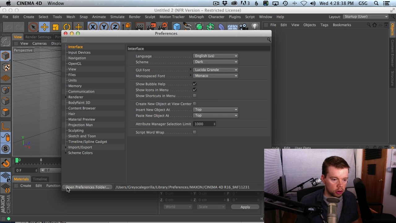Select OpenGL preferences category
This screenshot has width=396, height=223.
click(x=75, y=63)
